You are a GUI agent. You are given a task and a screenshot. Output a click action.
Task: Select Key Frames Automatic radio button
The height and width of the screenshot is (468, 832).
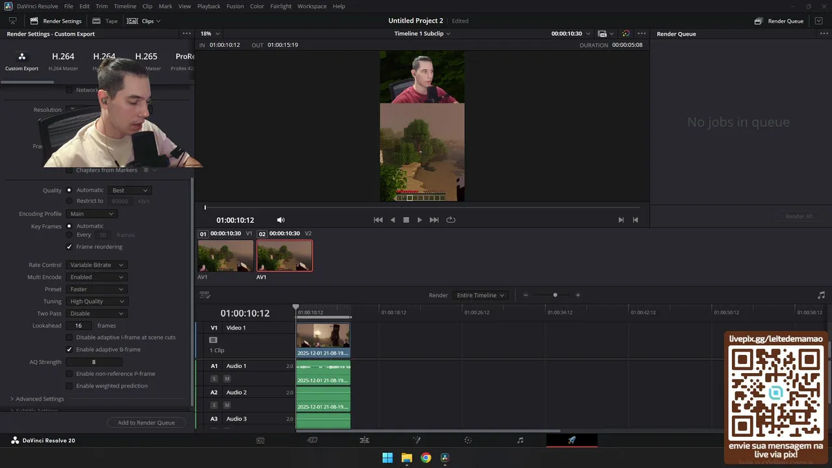click(69, 226)
